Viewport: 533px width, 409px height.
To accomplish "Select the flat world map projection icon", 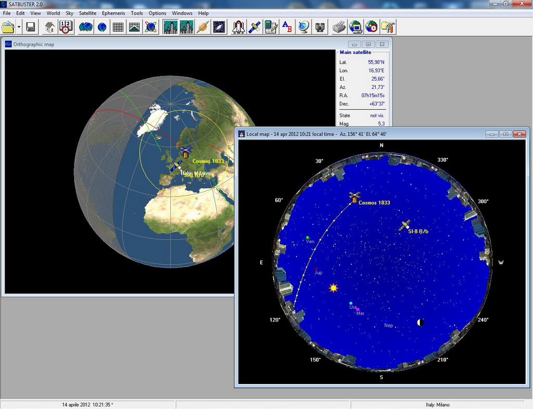I will point(86,27).
